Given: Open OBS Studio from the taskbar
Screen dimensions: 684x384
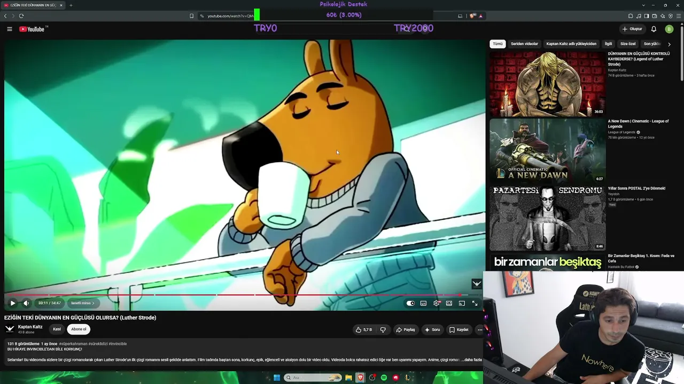Looking at the screenshot, I should pos(372,378).
